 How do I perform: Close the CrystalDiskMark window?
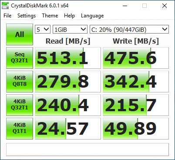click(165, 6)
